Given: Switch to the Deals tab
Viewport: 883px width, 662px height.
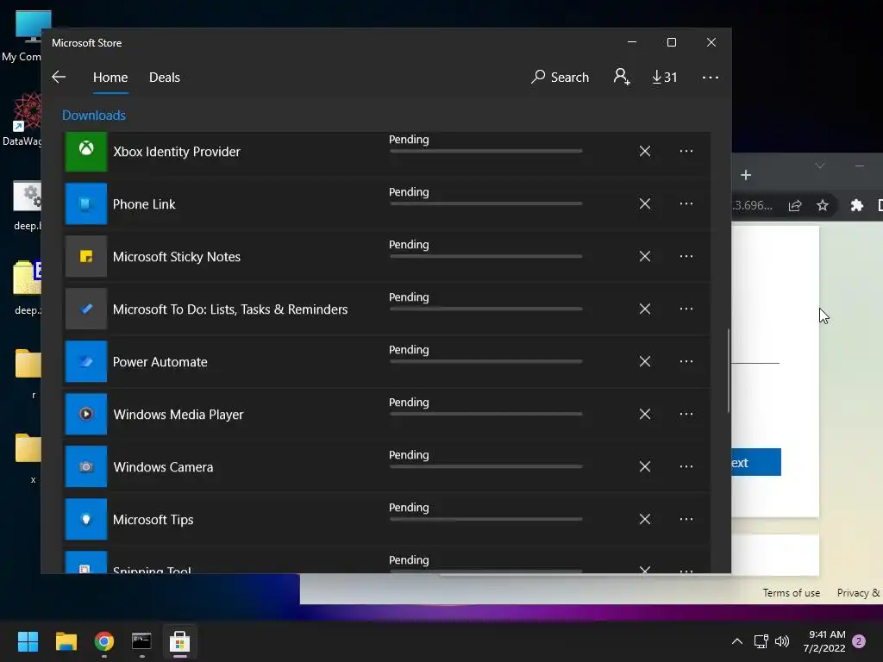Looking at the screenshot, I should tap(165, 77).
